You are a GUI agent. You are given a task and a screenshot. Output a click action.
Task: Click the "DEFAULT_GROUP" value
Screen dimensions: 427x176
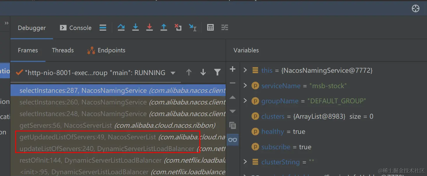coord(336,101)
